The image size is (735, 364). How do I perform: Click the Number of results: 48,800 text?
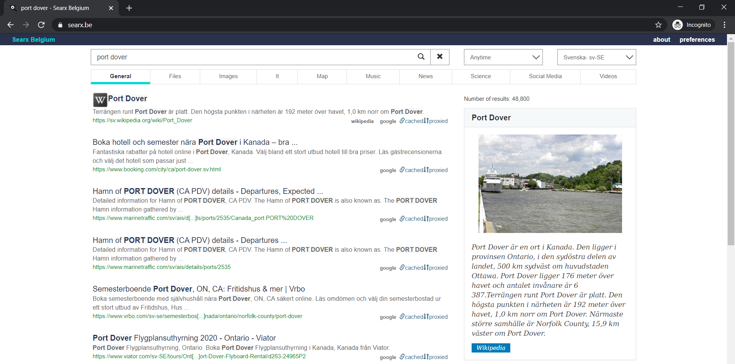[x=497, y=99]
